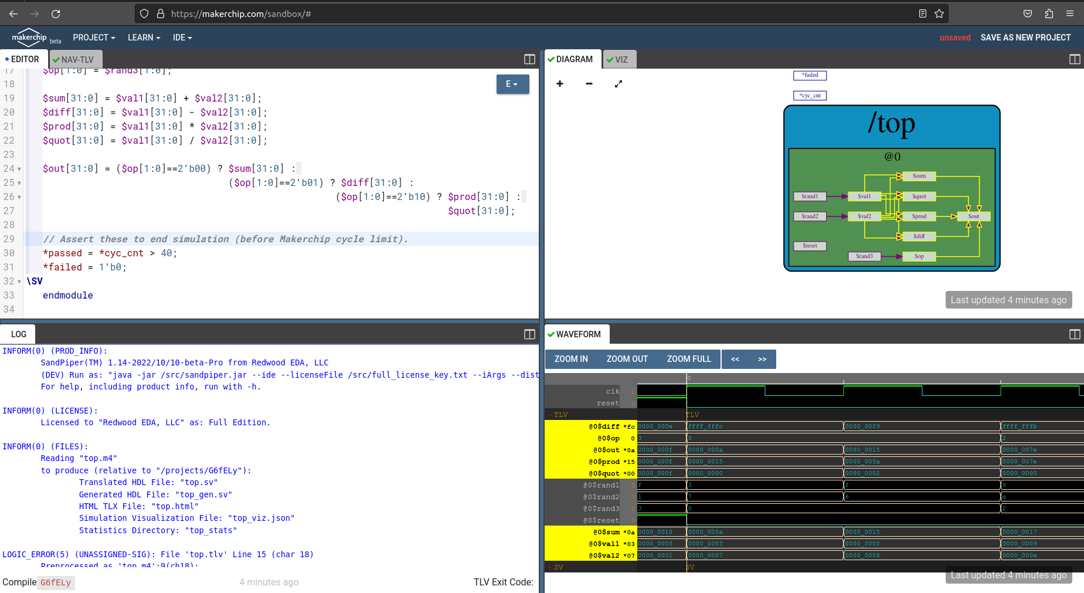Collapse the SV signal group in the waveform
The width and height of the screenshot is (1084, 593).
[x=550, y=567]
